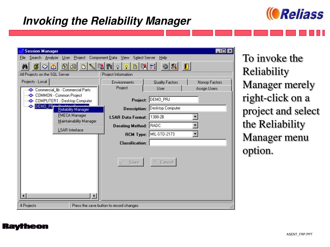The image size is (330, 247).
Task: Click the Save button
Action: click(131, 162)
